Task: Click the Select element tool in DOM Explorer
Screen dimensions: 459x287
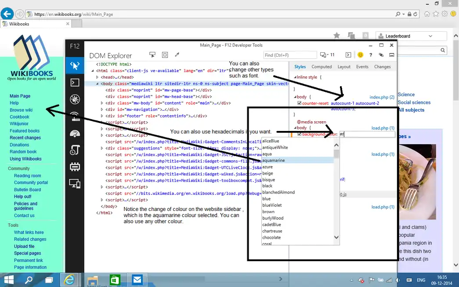Action: point(152,55)
